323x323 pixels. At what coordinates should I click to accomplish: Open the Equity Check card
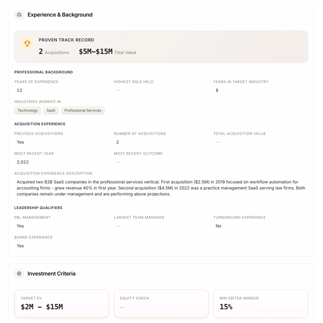(161, 303)
